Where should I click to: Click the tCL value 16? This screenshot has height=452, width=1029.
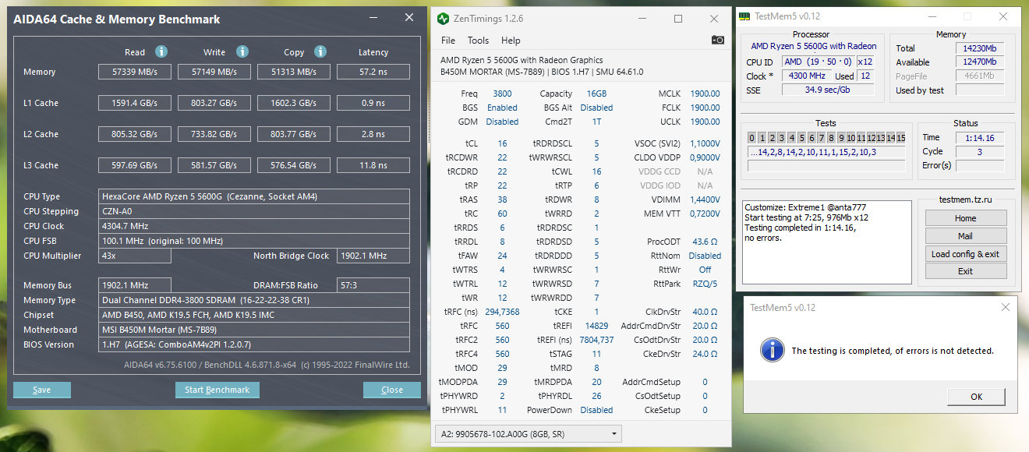point(502,143)
